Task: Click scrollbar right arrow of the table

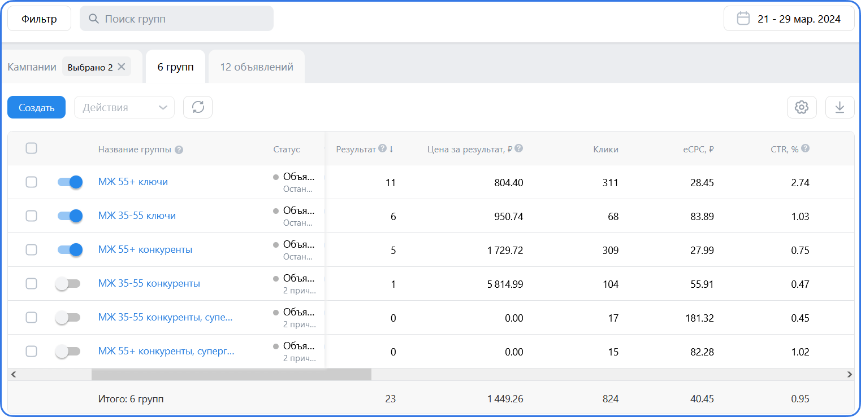Action: (x=849, y=374)
